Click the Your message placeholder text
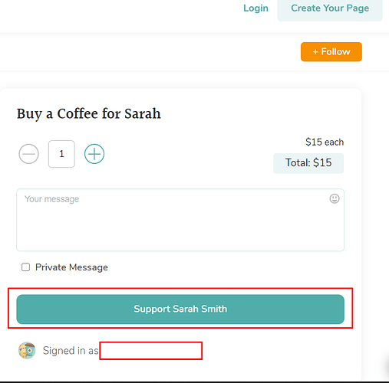 coord(51,199)
